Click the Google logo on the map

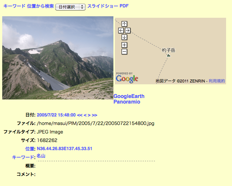click(127, 79)
